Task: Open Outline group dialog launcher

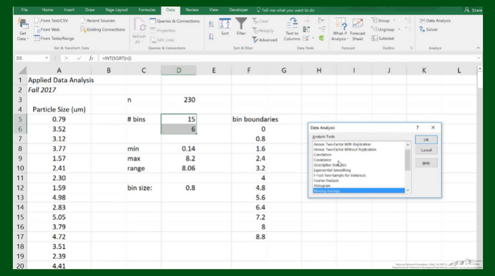Action: click(411, 48)
